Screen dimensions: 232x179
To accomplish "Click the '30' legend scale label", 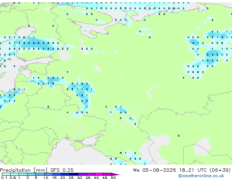I will (79, 178).
